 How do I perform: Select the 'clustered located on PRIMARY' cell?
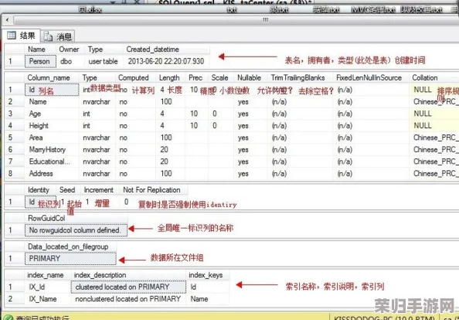[128, 288]
